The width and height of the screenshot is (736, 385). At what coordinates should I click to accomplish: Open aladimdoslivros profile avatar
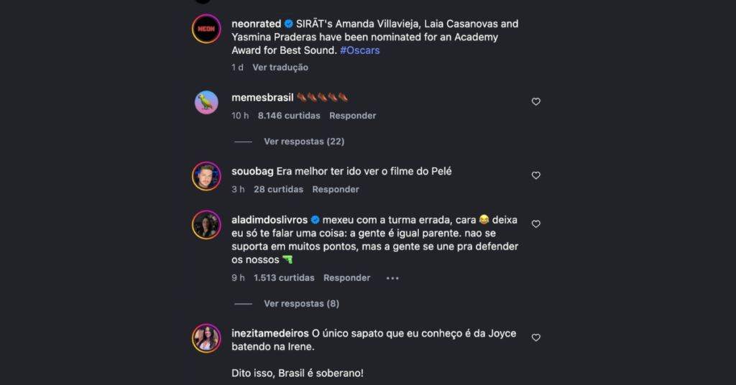206,225
